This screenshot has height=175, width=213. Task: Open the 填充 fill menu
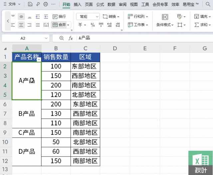click(x=202, y=17)
